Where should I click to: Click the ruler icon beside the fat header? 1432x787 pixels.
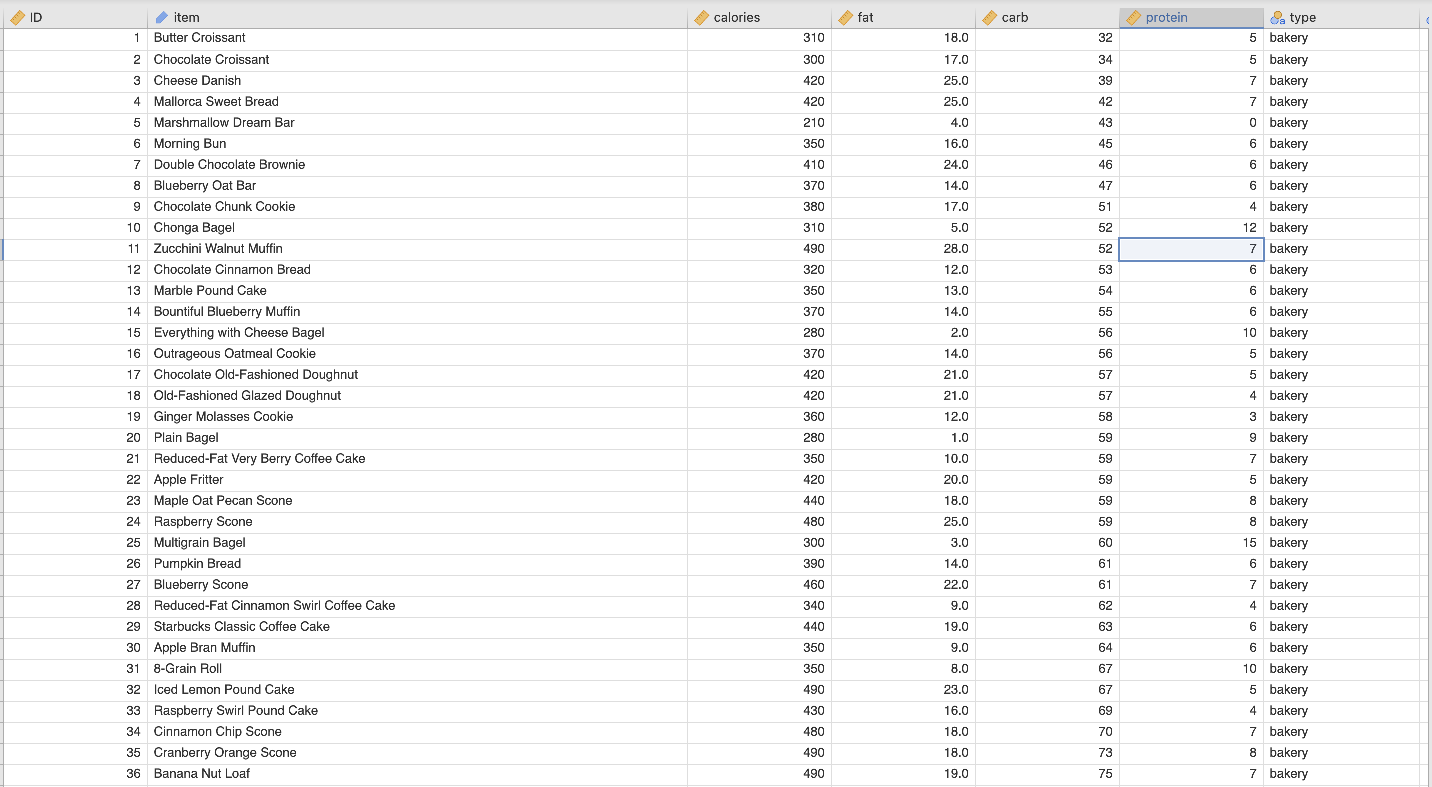pos(845,17)
